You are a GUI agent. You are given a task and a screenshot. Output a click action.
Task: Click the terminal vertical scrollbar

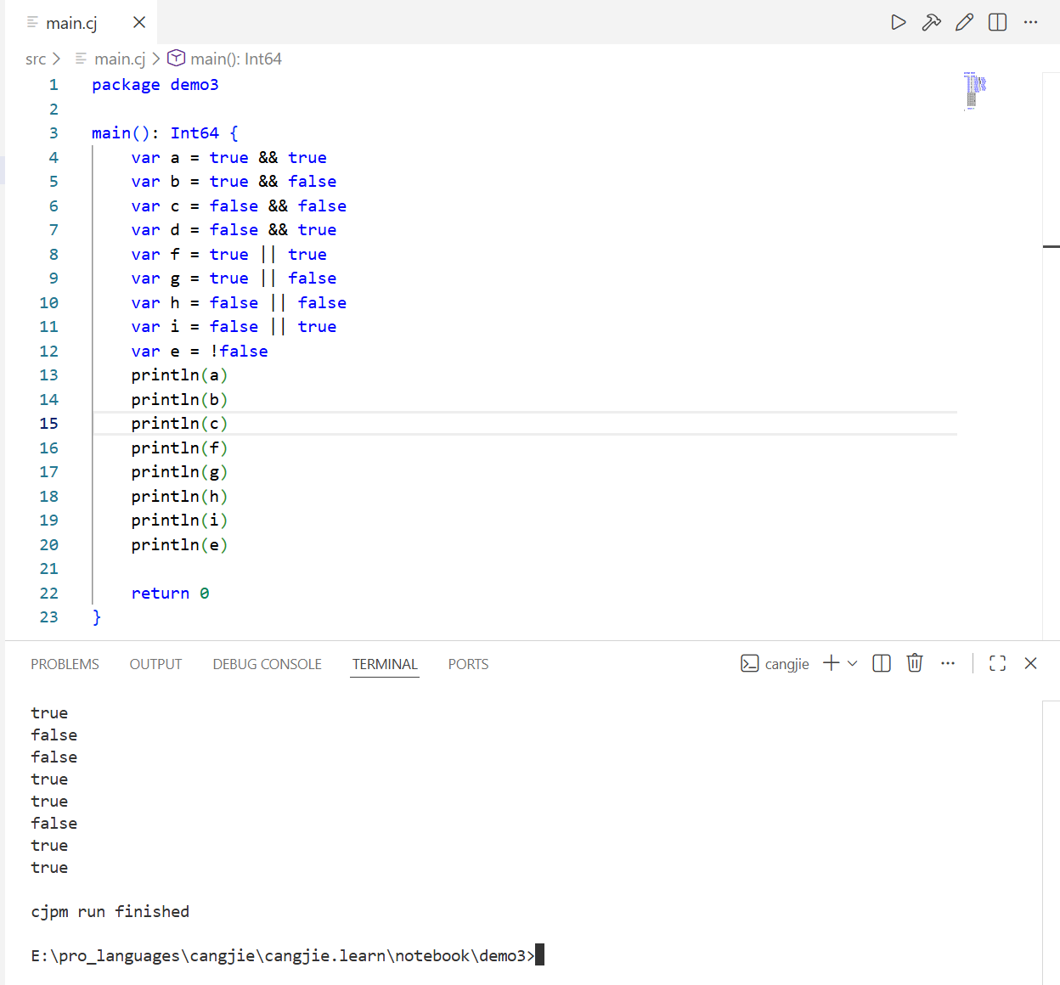[x=1051, y=841]
